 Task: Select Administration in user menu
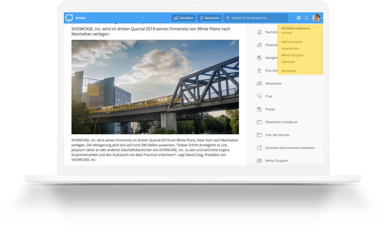pyautogui.click(x=292, y=42)
